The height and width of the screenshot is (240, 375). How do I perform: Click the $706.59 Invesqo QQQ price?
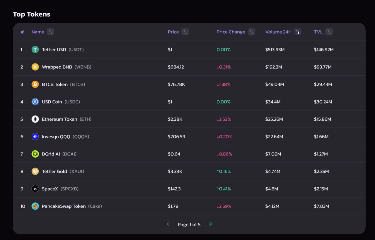pos(176,137)
